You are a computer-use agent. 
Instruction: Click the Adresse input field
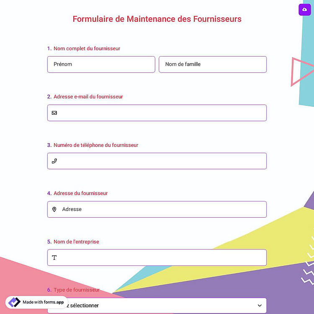tap(157, 209)
